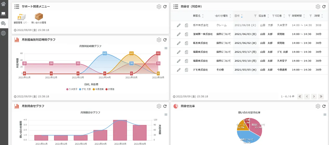Open the 問い合わせ管理 box icon
Image resolution: width=329 pixels, height=145 pixels.
pos(39,17)
